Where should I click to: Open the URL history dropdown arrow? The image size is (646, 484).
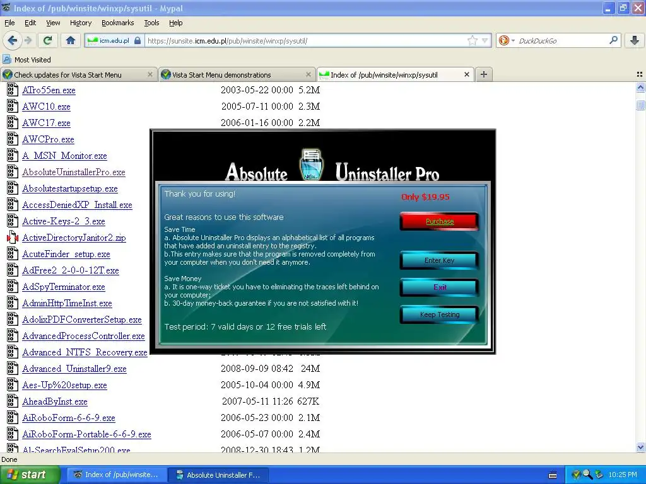coord(485,40)
